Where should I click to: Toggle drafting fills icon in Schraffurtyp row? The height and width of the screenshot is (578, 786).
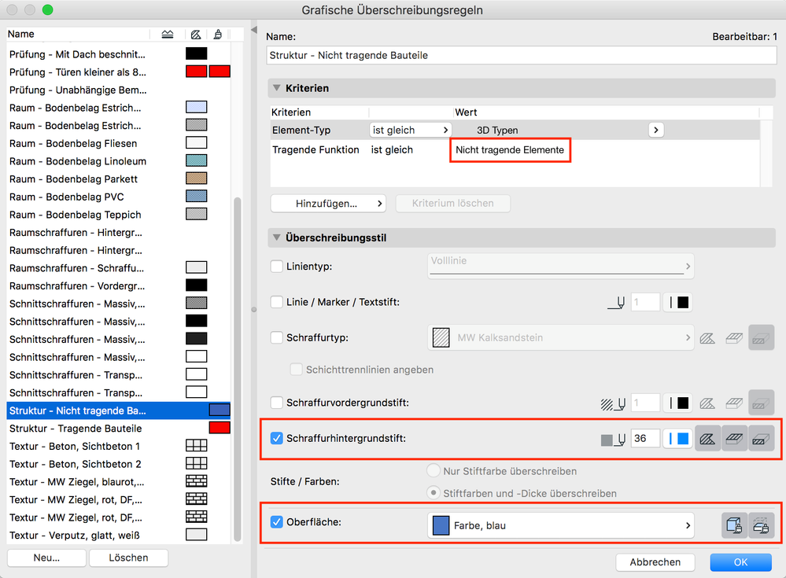[x=762, y=337]
